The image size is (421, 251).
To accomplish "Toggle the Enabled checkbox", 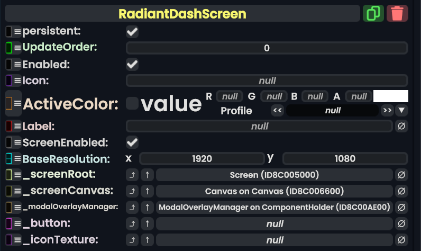I will (132, 65).
